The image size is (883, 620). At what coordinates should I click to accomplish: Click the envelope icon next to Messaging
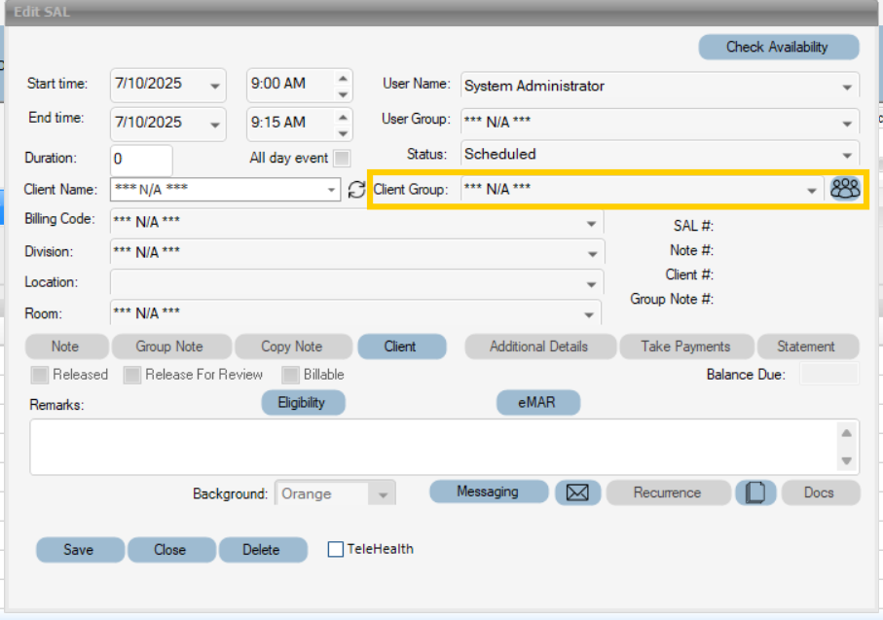[x=577, y=492]
